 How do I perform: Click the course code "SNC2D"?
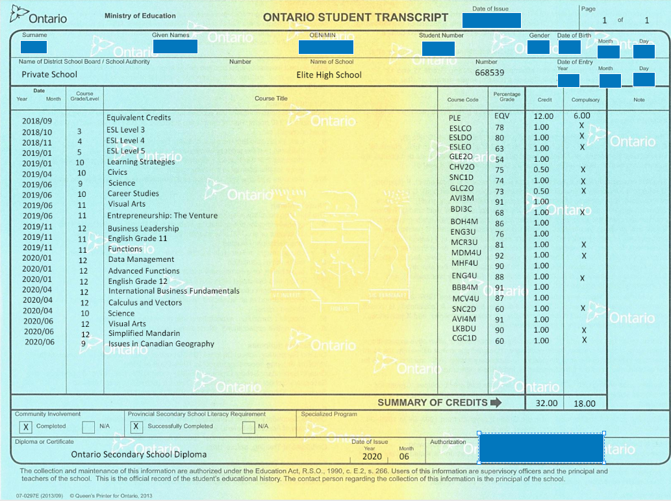tap(464, 309)
